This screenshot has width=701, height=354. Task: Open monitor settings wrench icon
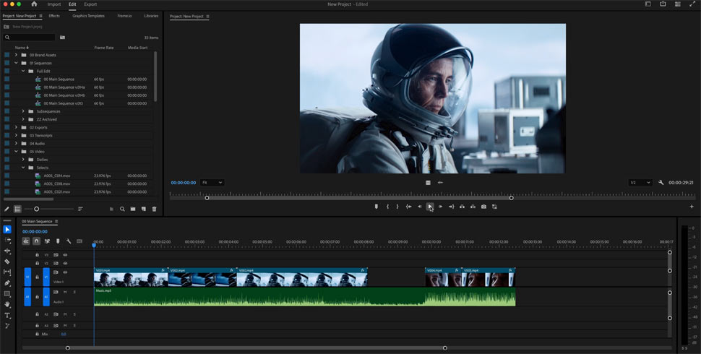click(661, 183)
